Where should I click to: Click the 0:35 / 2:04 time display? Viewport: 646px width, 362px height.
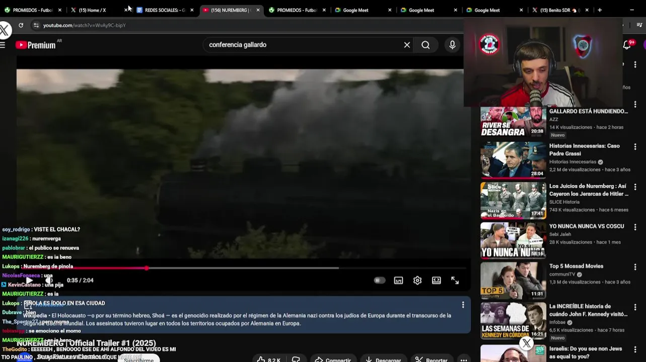(x=80, y=280)
